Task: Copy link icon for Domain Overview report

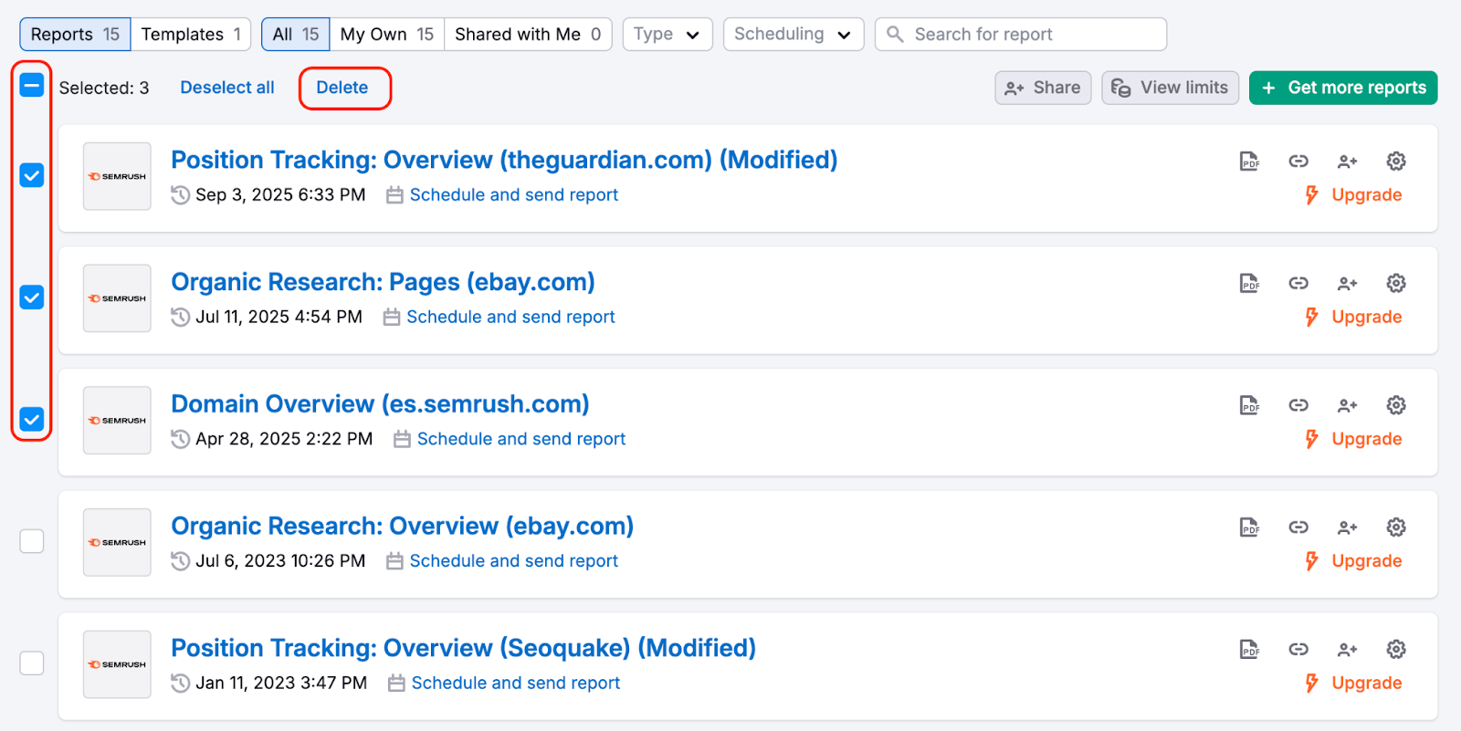Action: [1298, 405]
